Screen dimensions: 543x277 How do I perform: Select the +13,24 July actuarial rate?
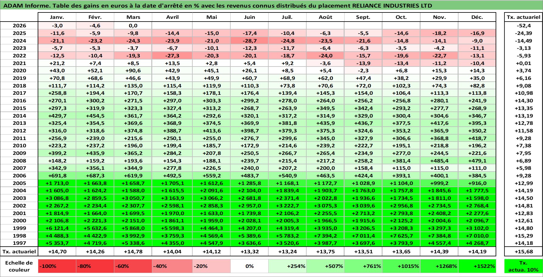tap(287, 251)
